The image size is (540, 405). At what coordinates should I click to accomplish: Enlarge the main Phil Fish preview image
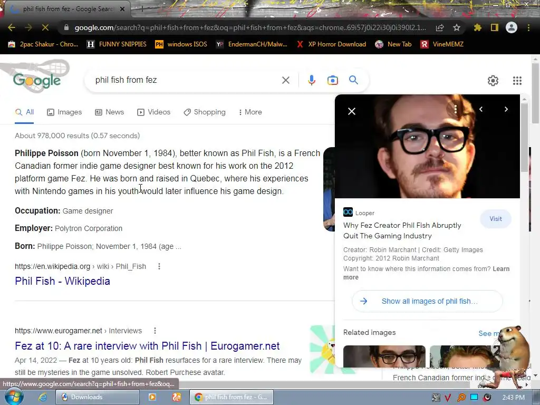427,147
